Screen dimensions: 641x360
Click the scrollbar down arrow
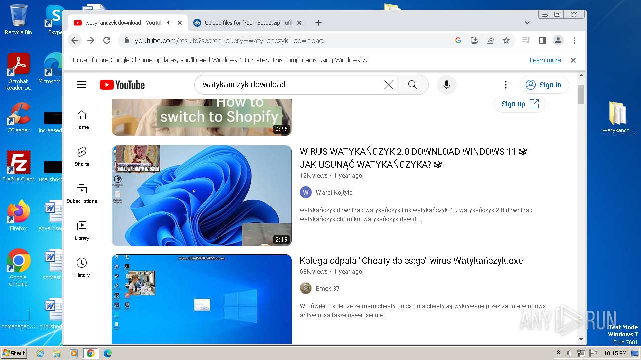[x=581, y=339]
